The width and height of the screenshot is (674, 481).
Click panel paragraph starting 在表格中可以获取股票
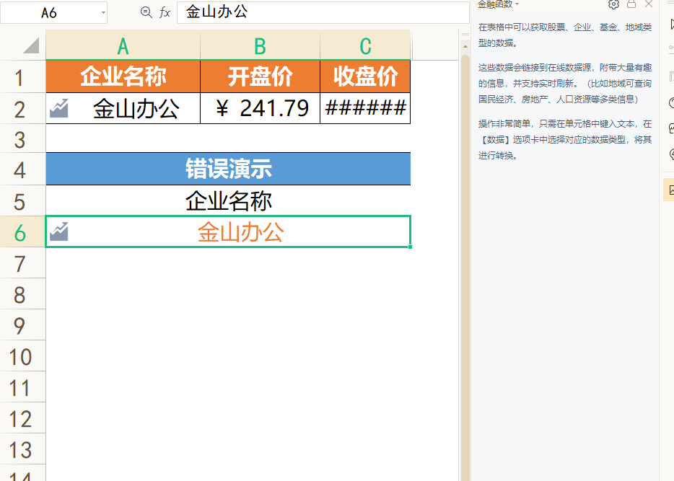[565, 35]
